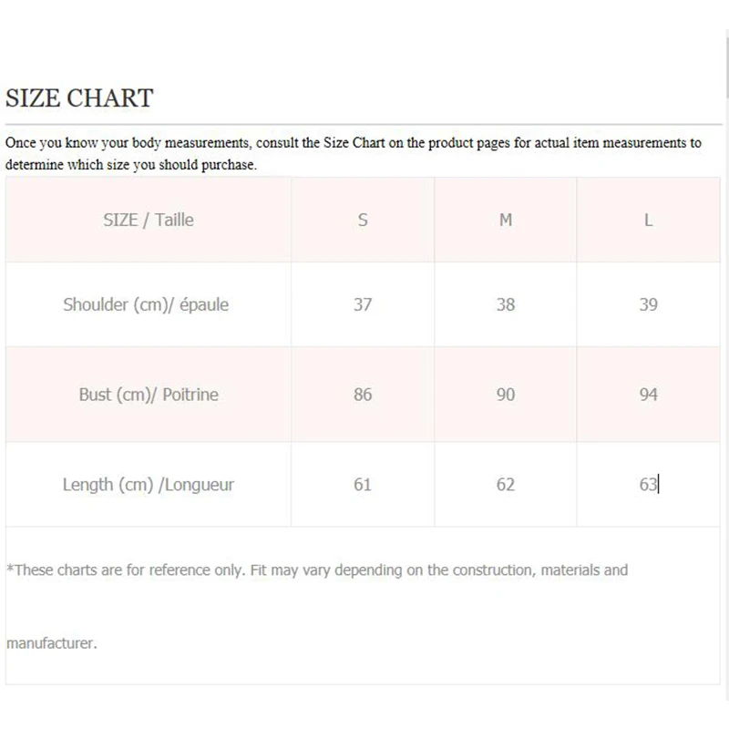This screenshot has width=729, height=729.
Task: Select the M size column header
Action: (506, 220)
